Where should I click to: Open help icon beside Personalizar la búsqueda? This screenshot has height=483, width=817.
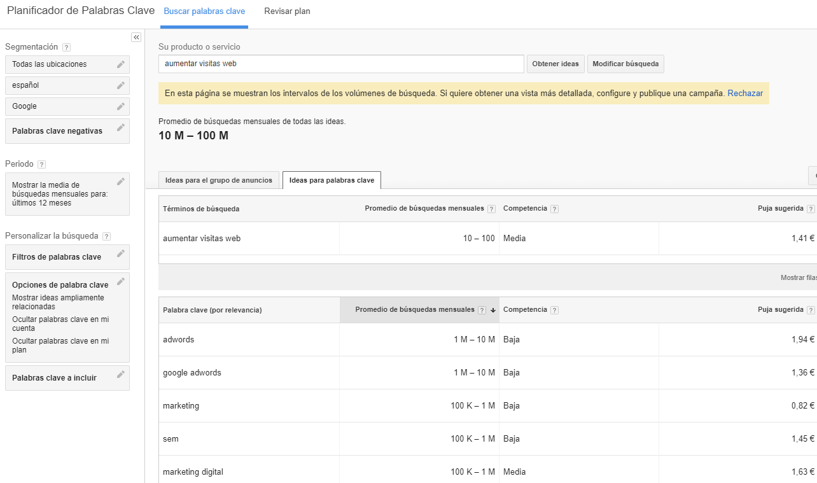point(106,236)
